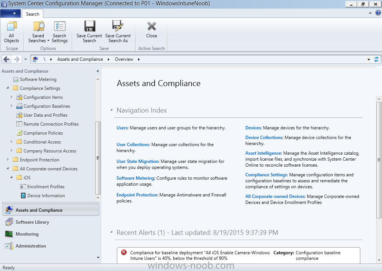
Task: Expand the Configuration Baselines node arrow
Action: [12, 106]
